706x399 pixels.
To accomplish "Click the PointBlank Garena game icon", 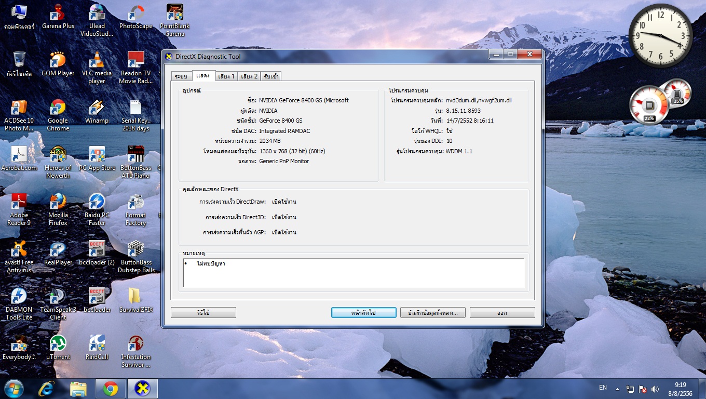I will (175, 20).
